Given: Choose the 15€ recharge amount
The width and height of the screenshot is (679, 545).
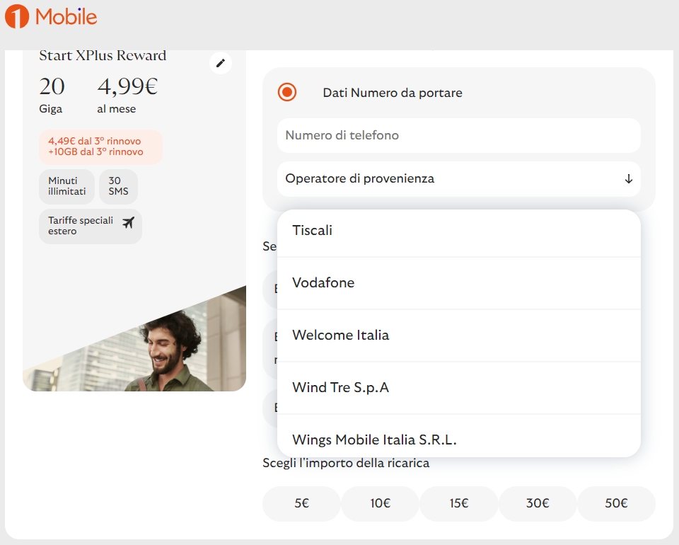Looking at the screenshot, I should click(x=459, y=503).
